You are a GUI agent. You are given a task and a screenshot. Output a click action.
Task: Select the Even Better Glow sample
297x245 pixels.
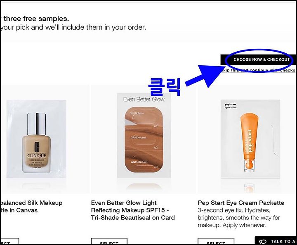pyautogui.click(x=109, y=241)
